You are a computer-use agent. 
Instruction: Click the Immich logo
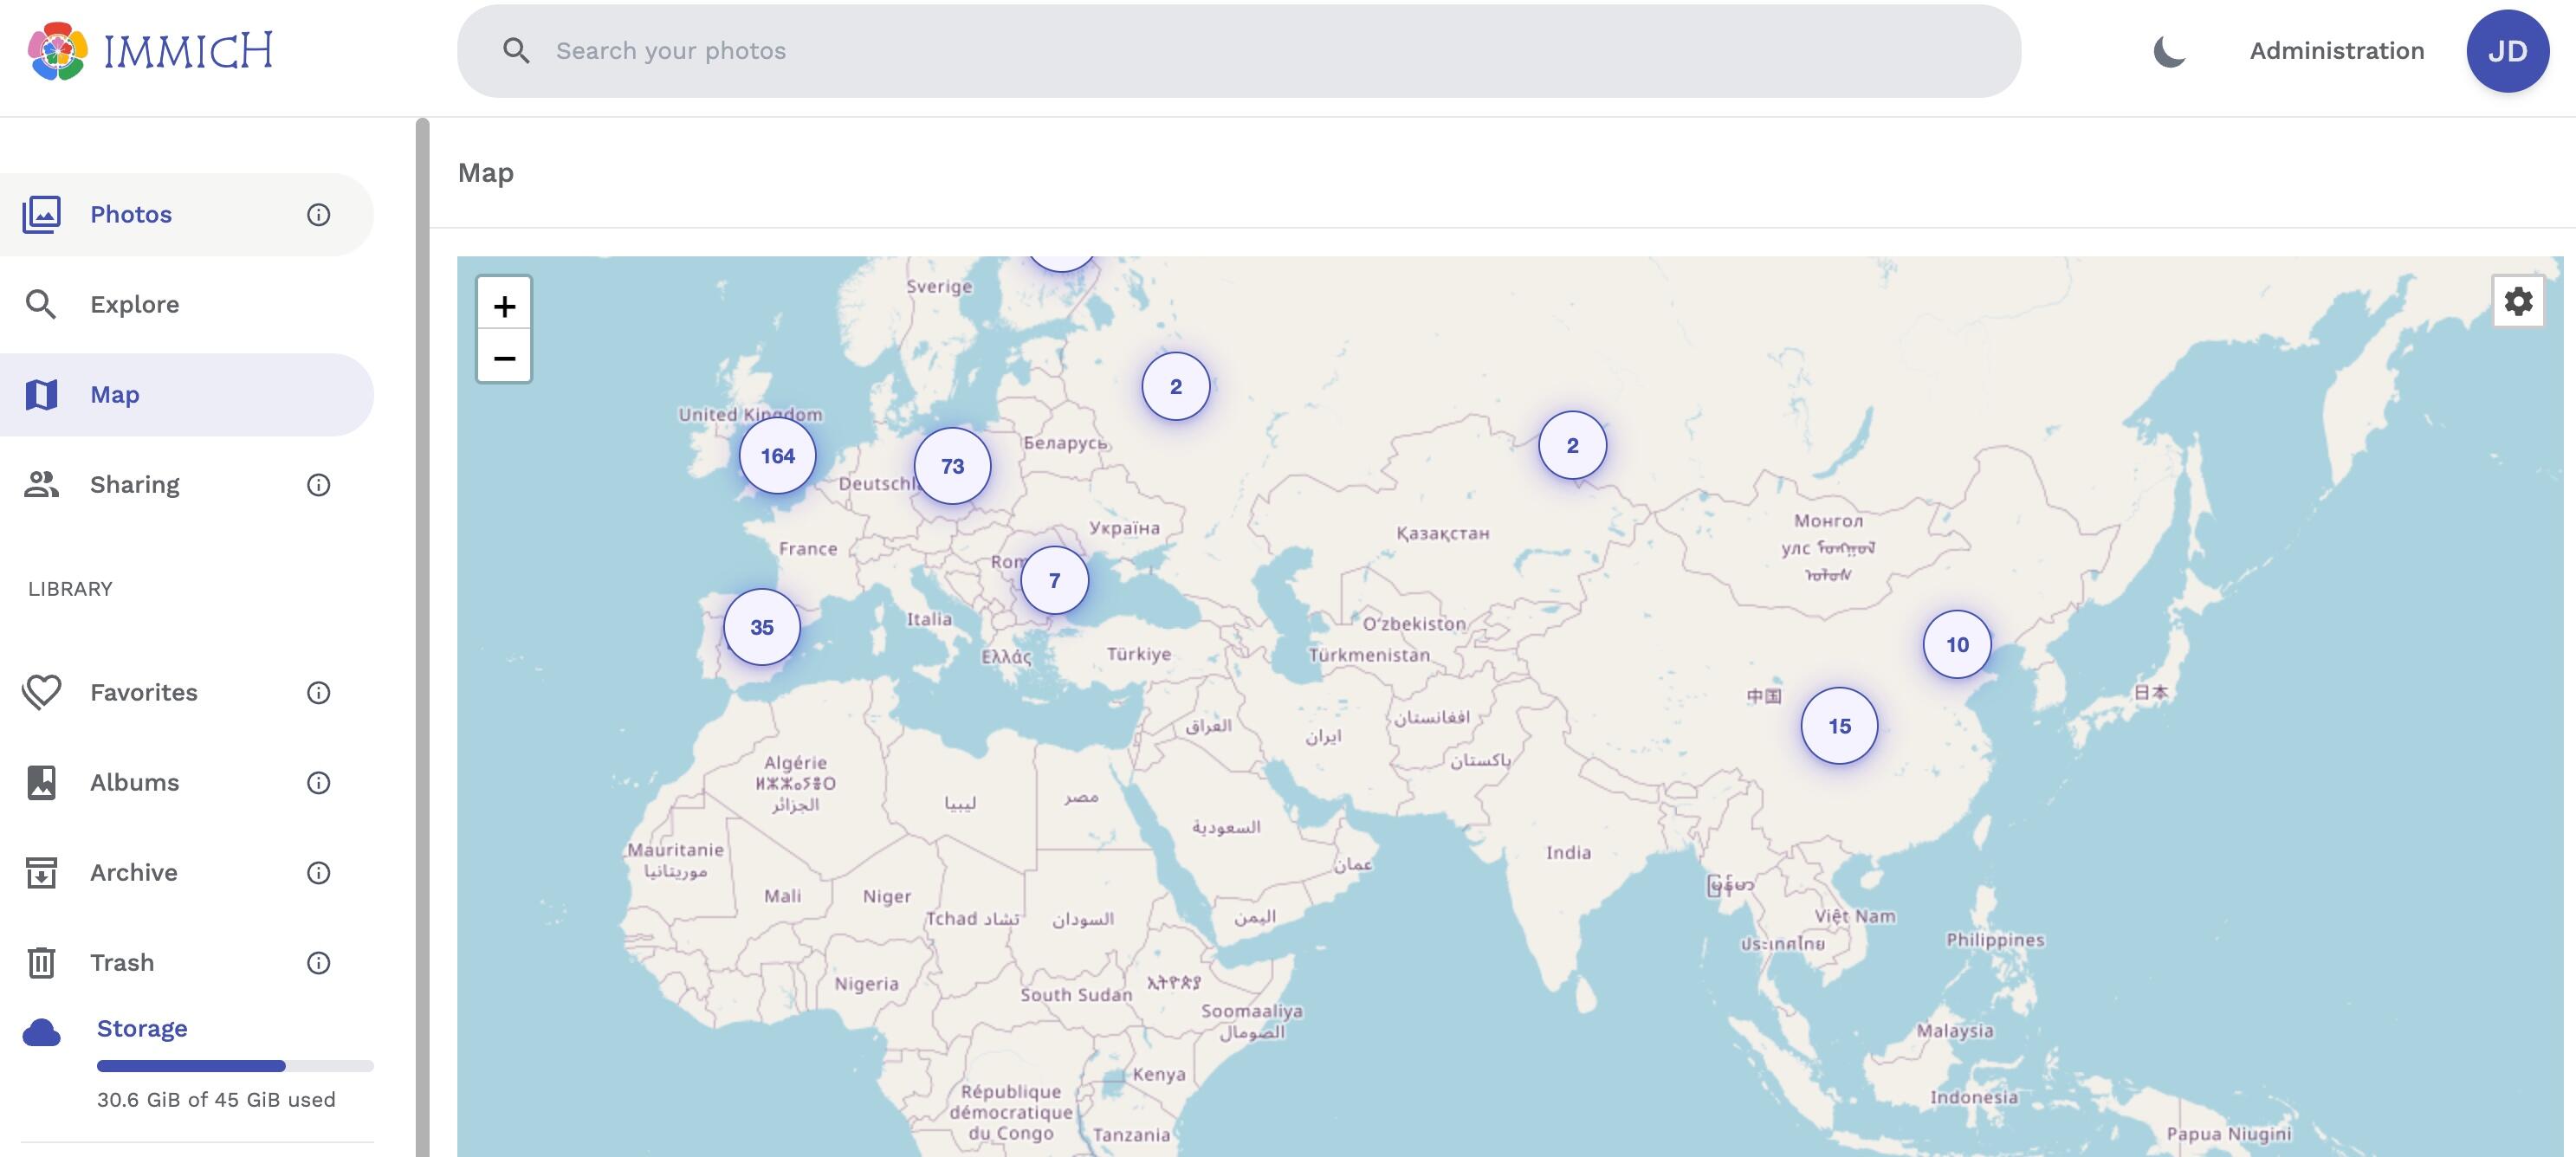[x=150, y=51]
